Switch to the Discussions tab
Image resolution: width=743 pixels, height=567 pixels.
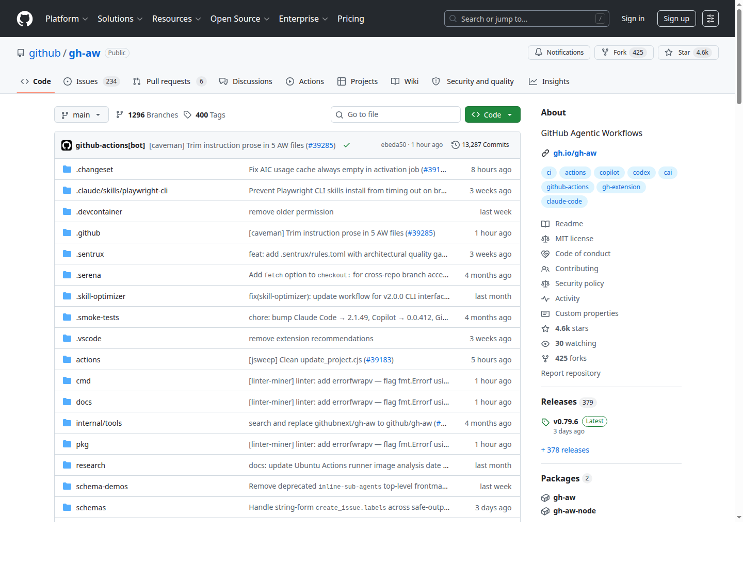click(x=246, y=81)
